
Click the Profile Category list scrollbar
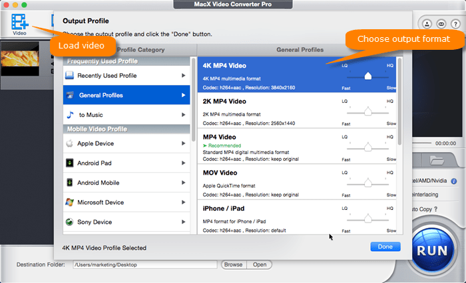coord(194,100)
